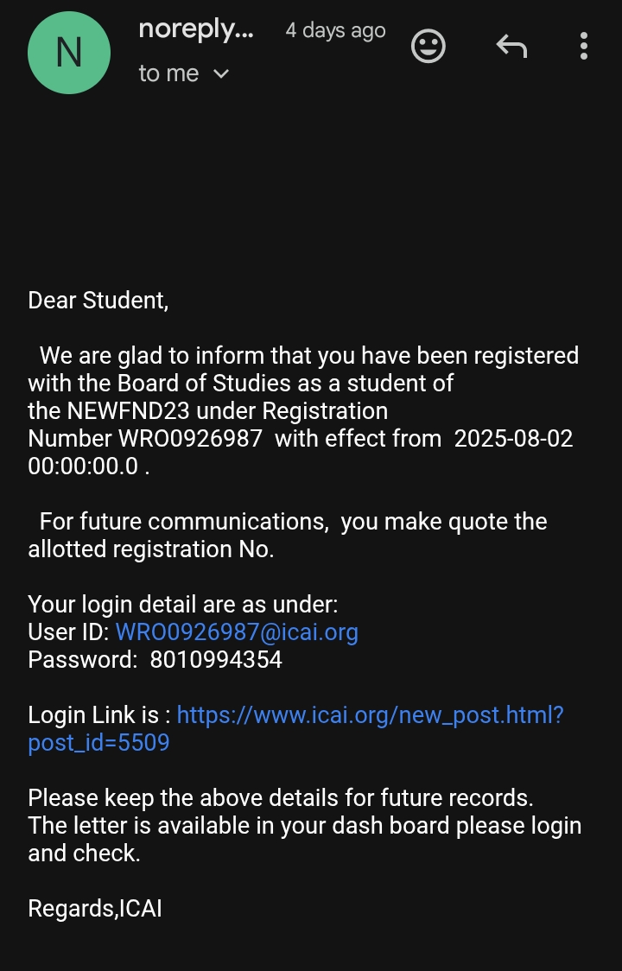Image resolution: width=622 pixels, height=971 pixels.
Task: Tap the green N sender avatar
Action: [x=69, y=53]
